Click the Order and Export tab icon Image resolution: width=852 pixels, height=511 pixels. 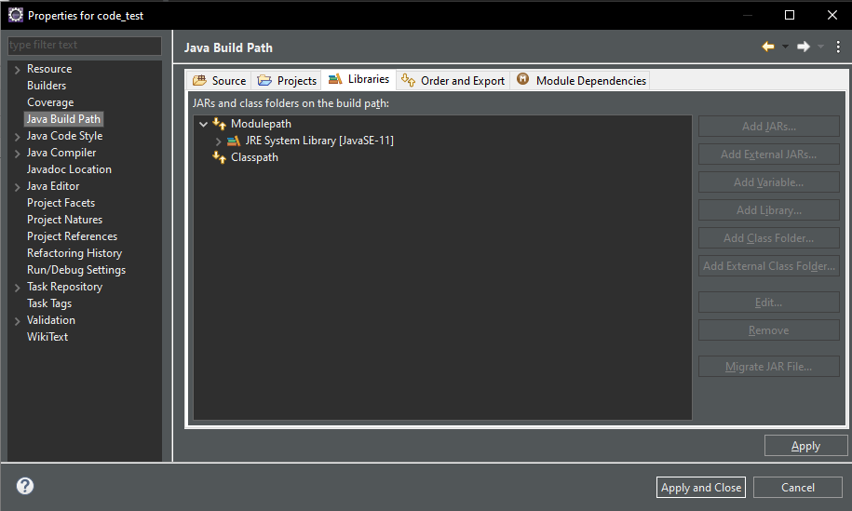408,80
